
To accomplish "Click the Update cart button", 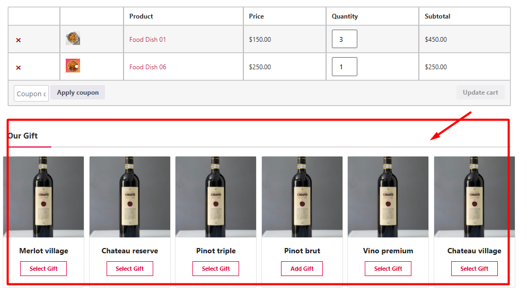I will [480, 93].
